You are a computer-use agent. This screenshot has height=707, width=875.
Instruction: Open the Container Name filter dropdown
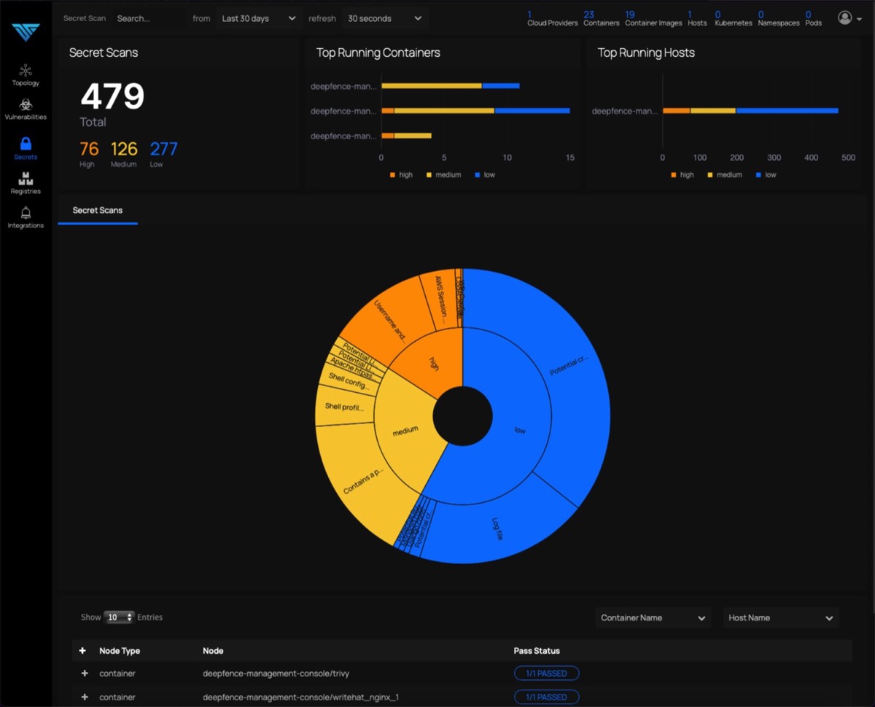tap(653, 618)
